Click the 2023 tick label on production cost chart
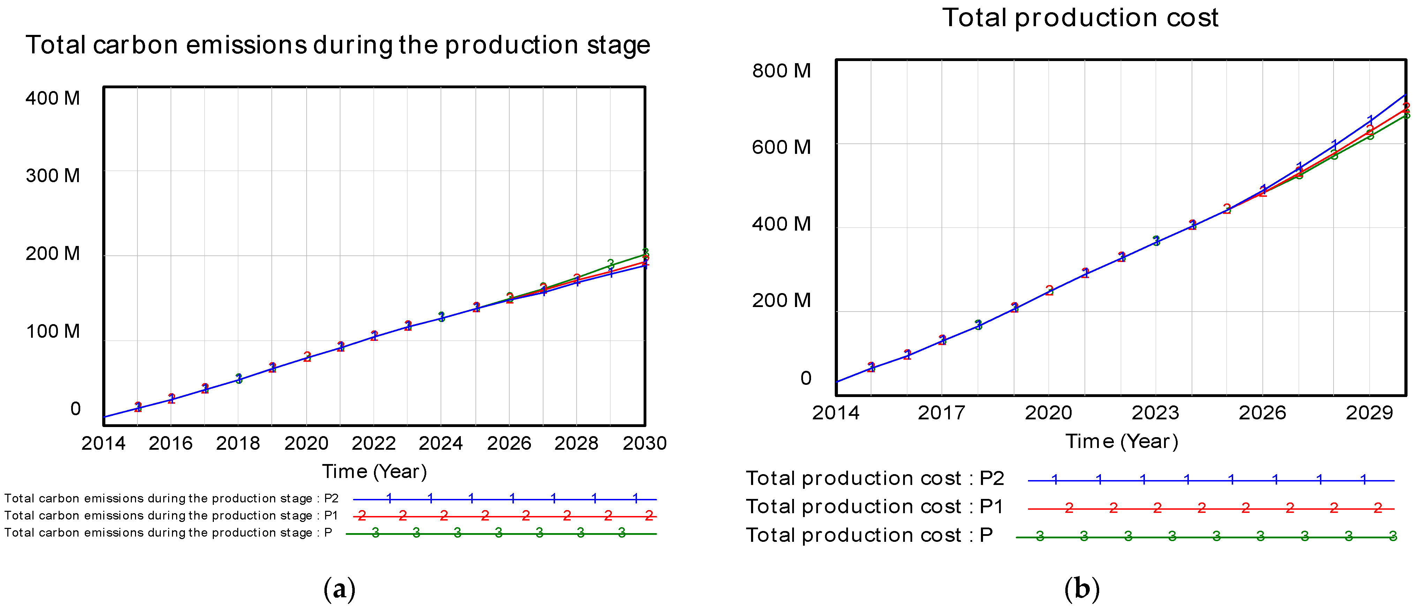 [x=1155, y=412]
